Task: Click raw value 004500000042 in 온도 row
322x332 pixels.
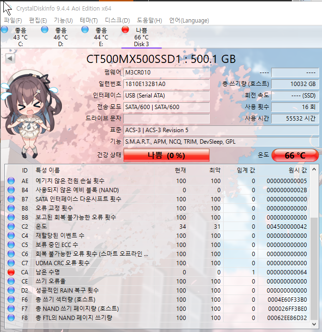Action: (286, 227)
